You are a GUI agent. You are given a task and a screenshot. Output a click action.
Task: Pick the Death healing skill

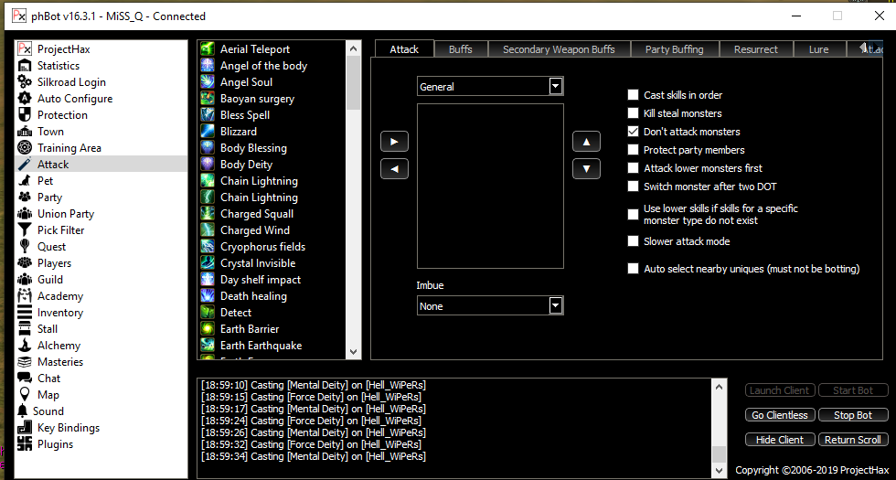pos(253,296)
